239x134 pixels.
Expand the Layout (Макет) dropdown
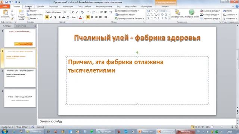click(x=32, y=11)
